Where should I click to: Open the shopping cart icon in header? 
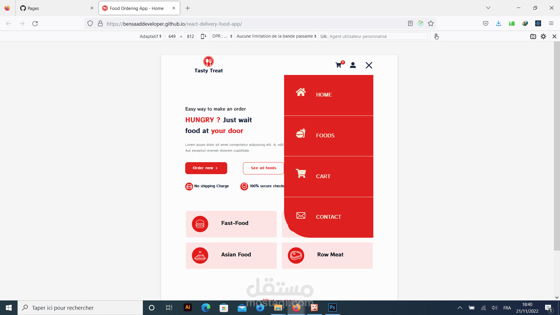pos(339,65)
